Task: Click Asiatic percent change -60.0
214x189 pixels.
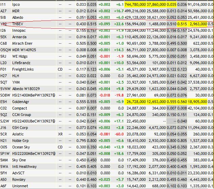Action: pos(119,134)
